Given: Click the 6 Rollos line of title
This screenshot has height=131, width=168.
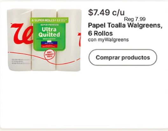Looking at the screenshot, I should pos(101,33).
